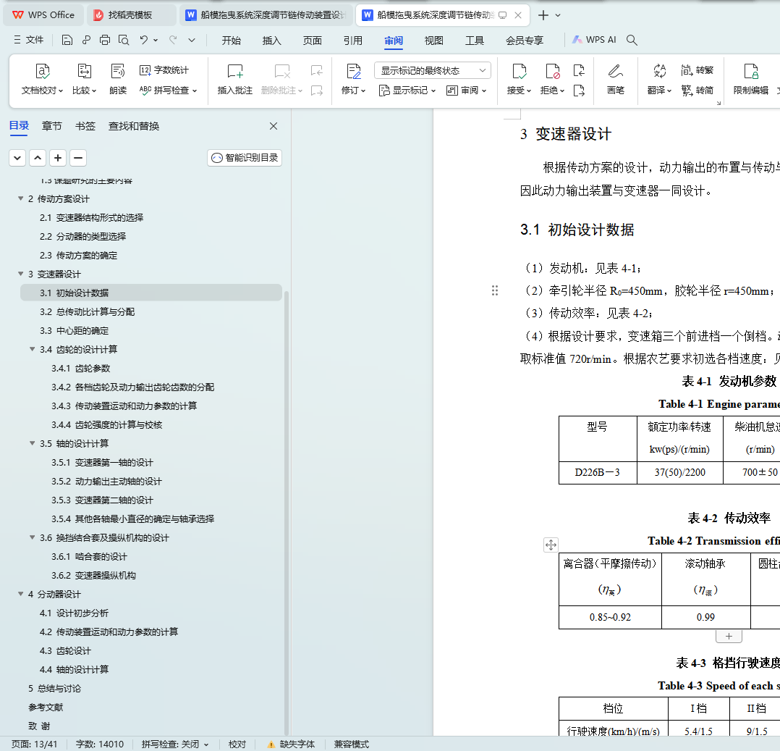Collapse the 3.4 齿轮的设计计算 outline node
Screen dimensions: 780x751
pos(33,349)
